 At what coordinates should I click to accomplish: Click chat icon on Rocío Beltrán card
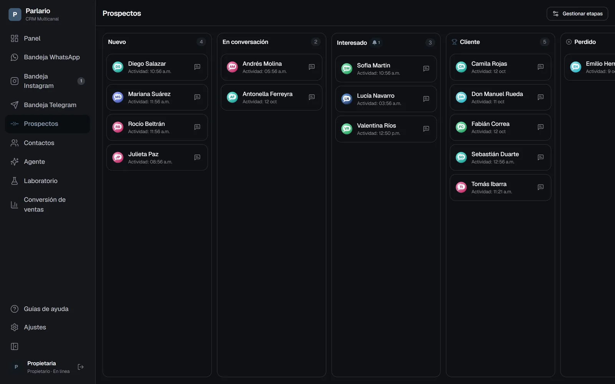[197, 127]
